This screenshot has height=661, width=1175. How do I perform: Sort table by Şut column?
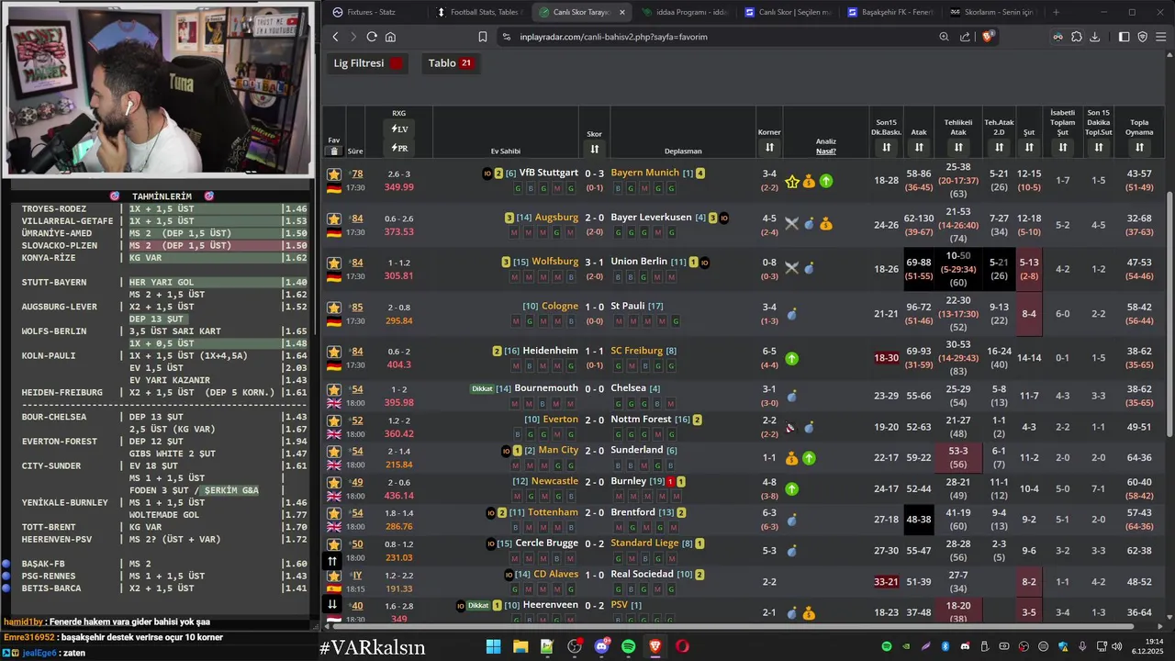1029,147
